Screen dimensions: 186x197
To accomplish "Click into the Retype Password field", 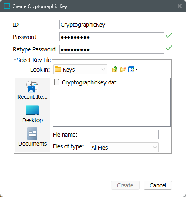I will pyautogui.click(x=112, y=49).
